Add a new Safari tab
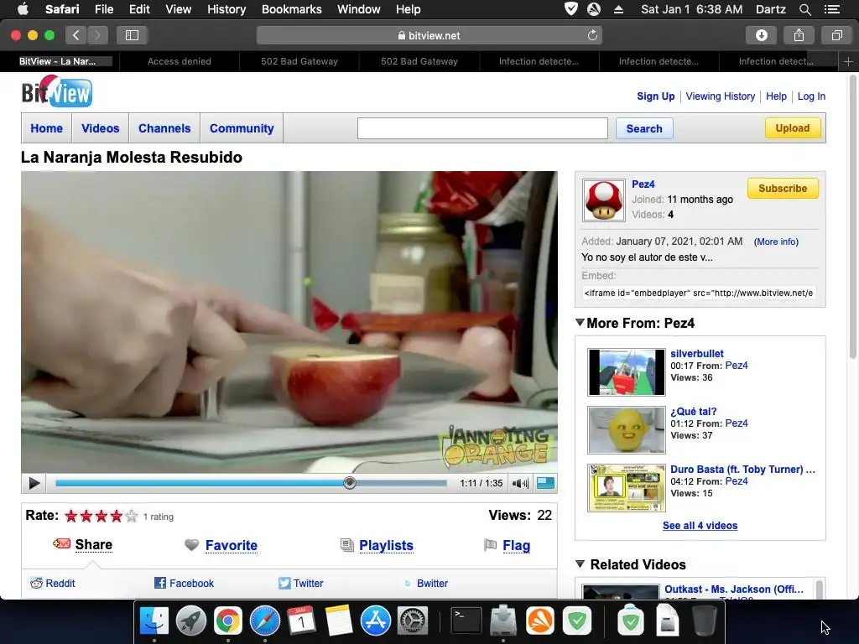 (848, 61)
